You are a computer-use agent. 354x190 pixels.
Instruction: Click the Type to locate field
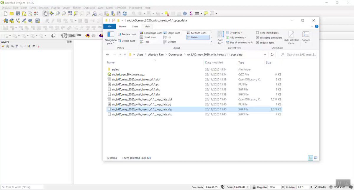coord(23,187)
